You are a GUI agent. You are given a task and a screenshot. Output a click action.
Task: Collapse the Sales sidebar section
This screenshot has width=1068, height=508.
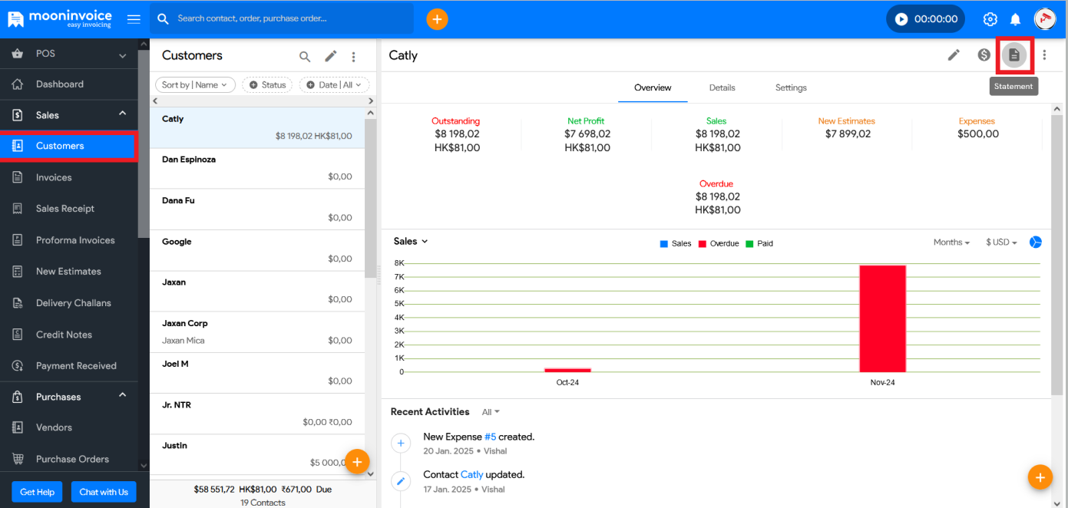click(122, 114)
